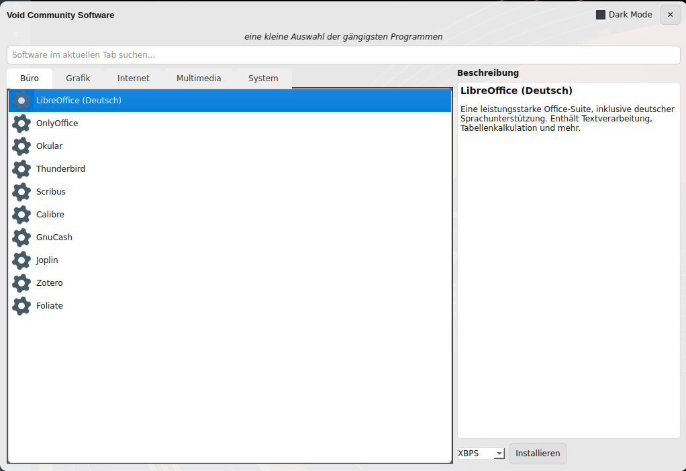
Task: Select the LibreOffice (Deutsch) list row
Action: coord(79,101)
